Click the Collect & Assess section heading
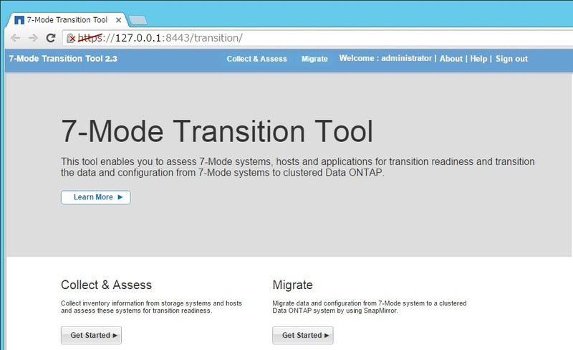Viewport: 573px width, 350px height. (x=106, y=285)
